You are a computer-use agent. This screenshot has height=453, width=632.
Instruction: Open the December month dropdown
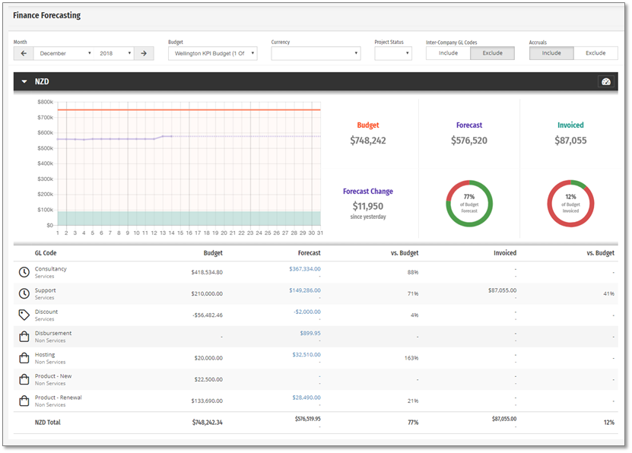coord(65,53)
